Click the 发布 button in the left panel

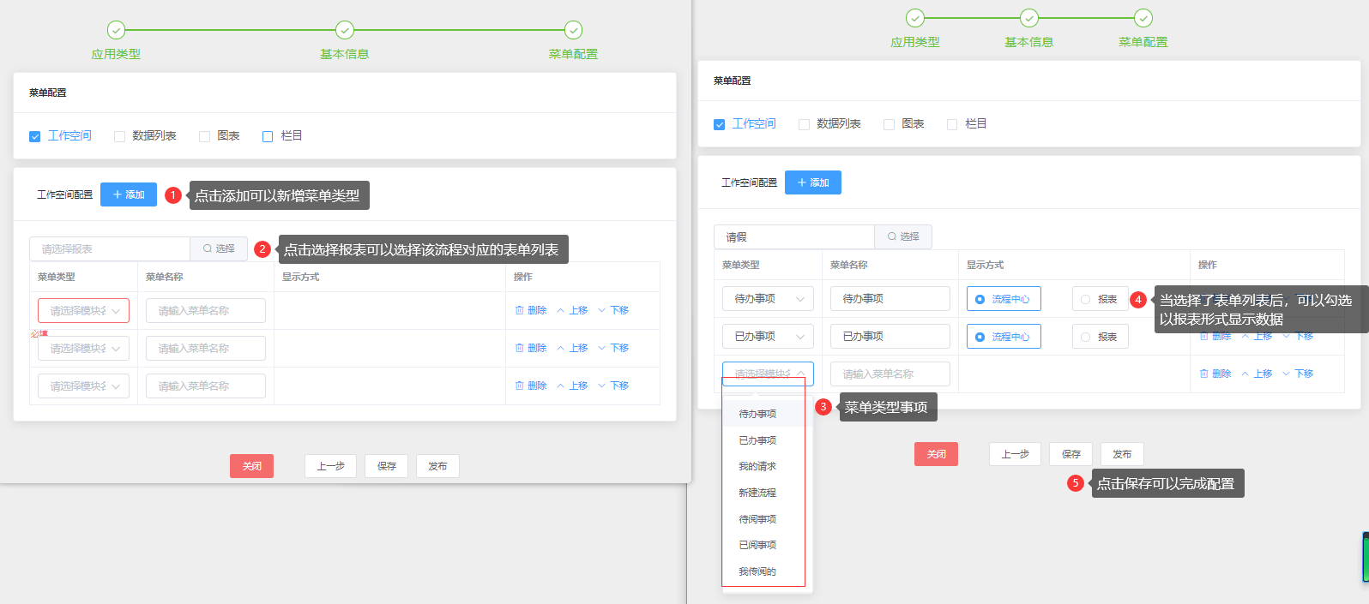[x=437, y=466]
